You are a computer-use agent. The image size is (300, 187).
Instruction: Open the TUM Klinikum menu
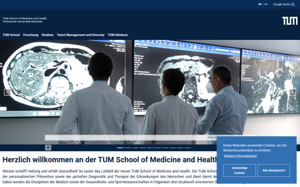click(x=118, y=35)
